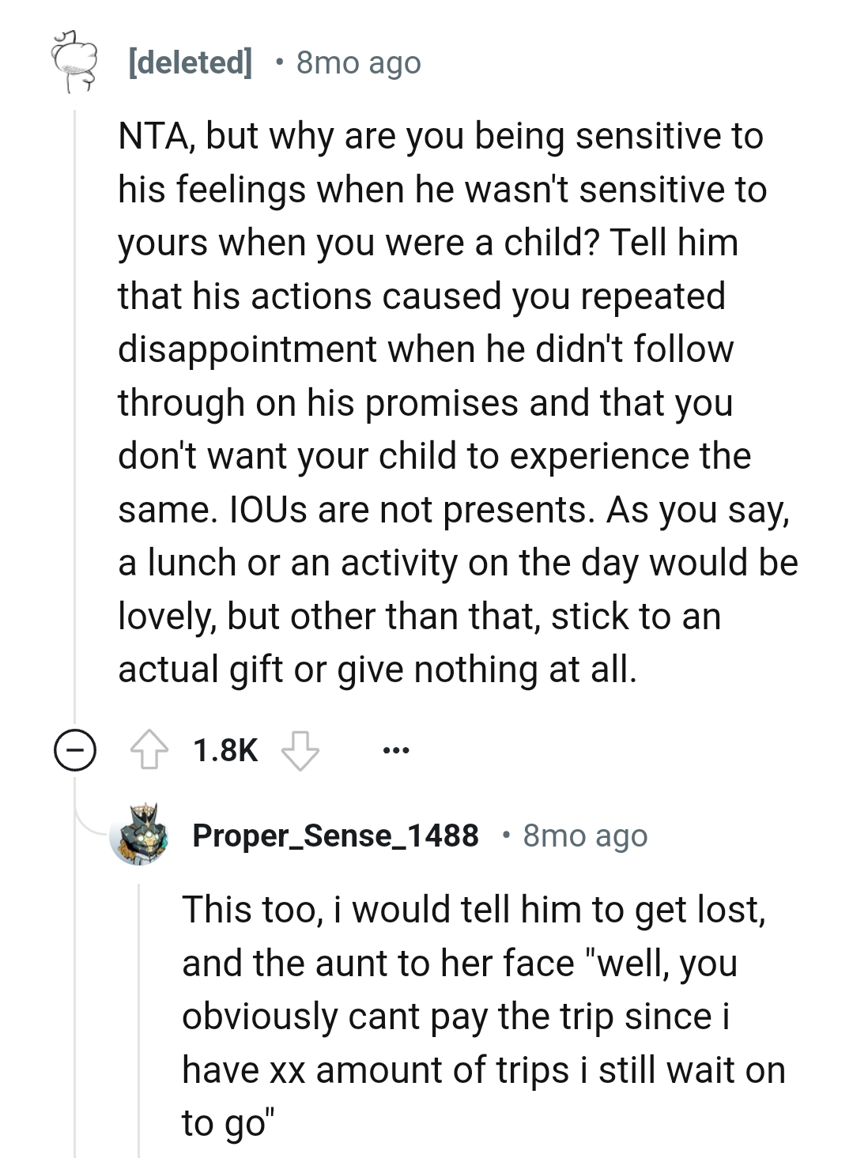
Task: Click the 1.8K vote count
Action: pyautogui.click(x=225, y=750)
